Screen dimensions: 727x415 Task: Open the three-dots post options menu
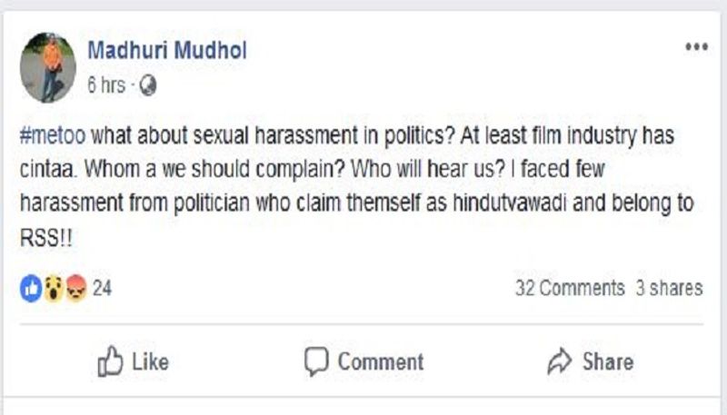pyautogui.click(x=696, y=47)
